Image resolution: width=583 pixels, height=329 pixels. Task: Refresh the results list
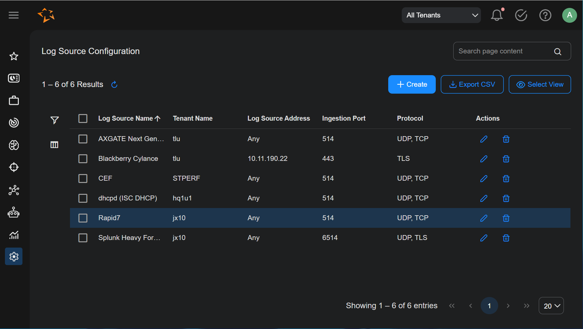point(114,85)
